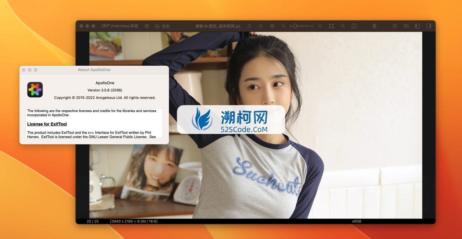This screenshot has height=239, width=462.
Task: Click the actual-size magnifier icon
Action: 343,26
